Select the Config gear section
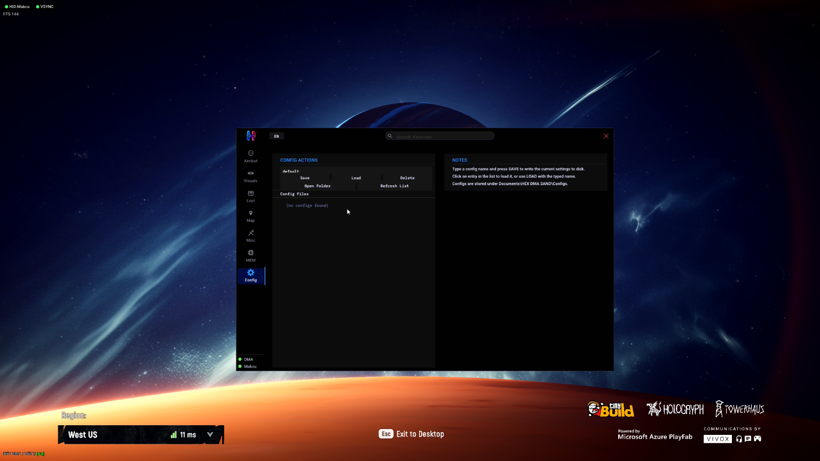This screenshot has width=820, height=461. point(250,275)
